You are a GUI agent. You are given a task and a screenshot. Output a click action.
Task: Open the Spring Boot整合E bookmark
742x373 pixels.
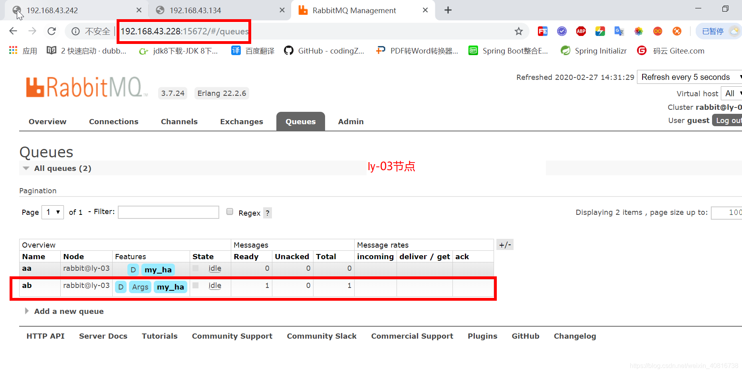[x=508, y=51]
